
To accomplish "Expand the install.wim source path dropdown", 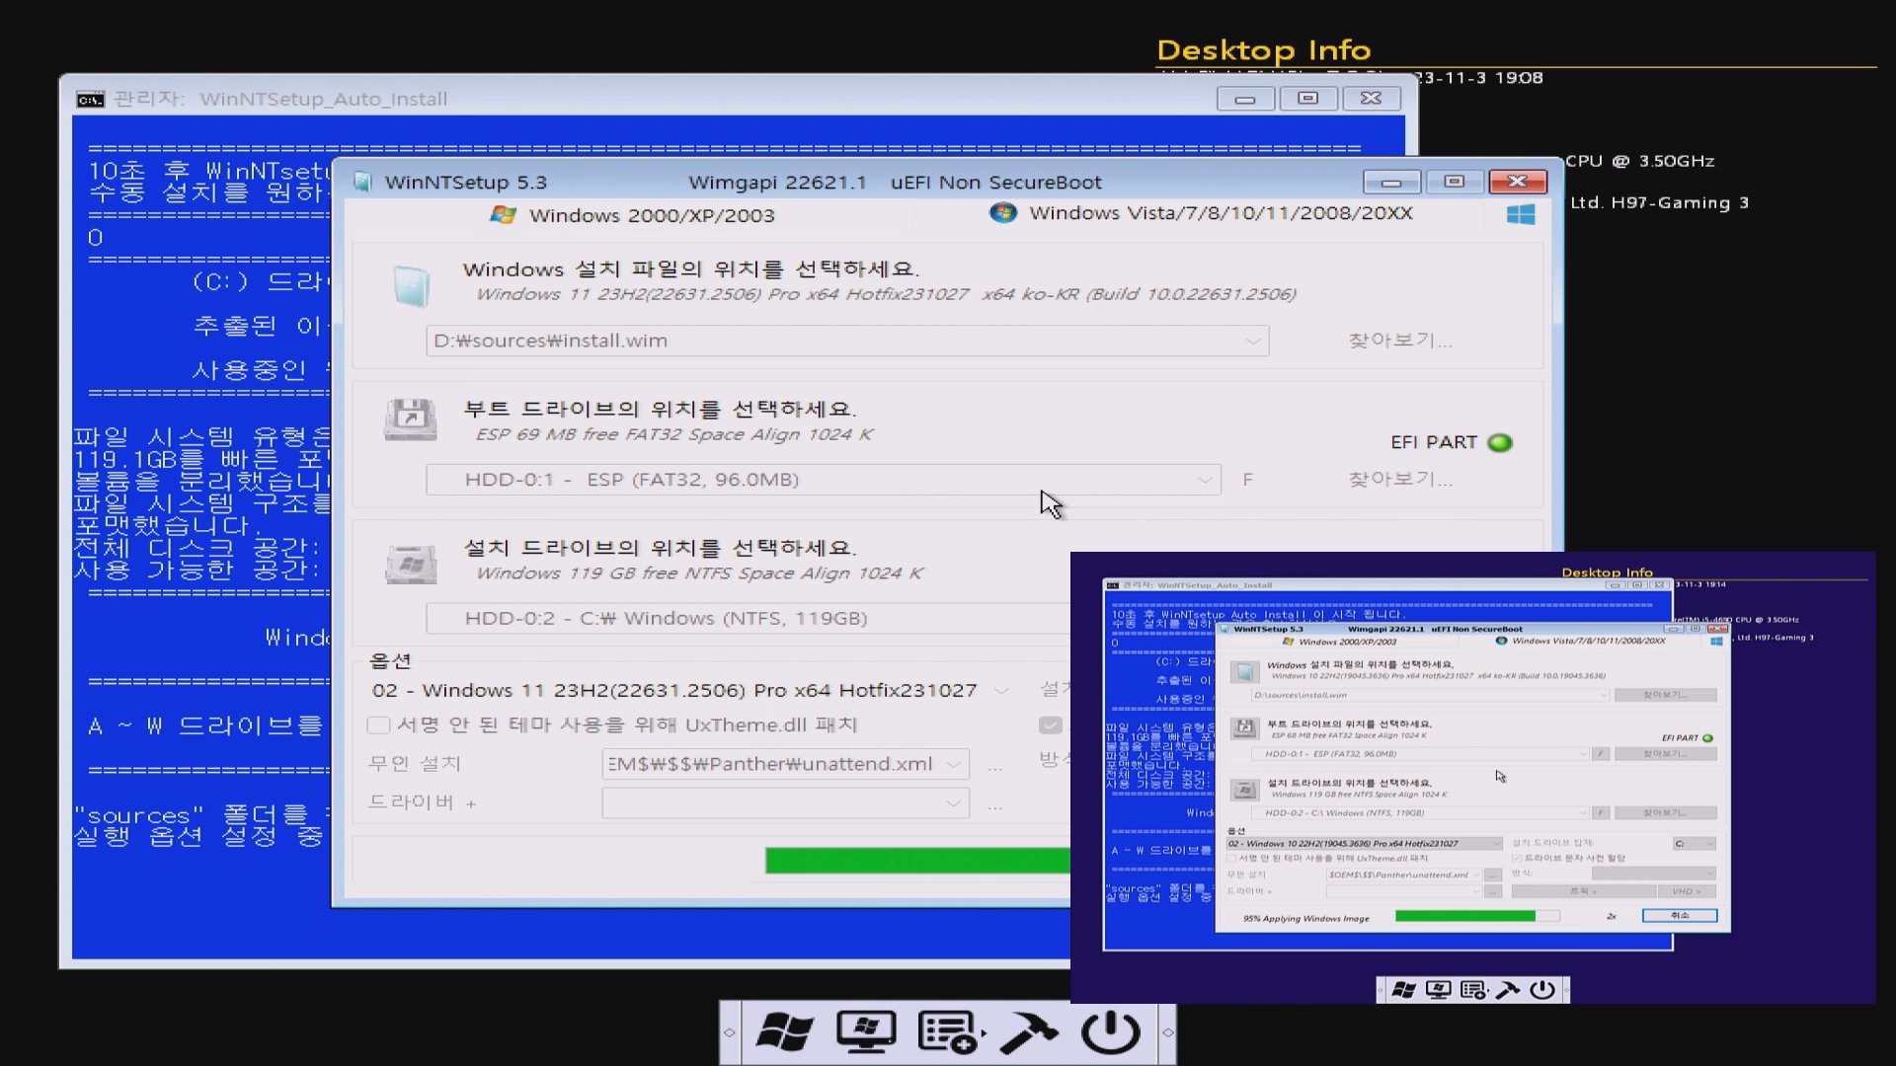I will coord(1252,341).
